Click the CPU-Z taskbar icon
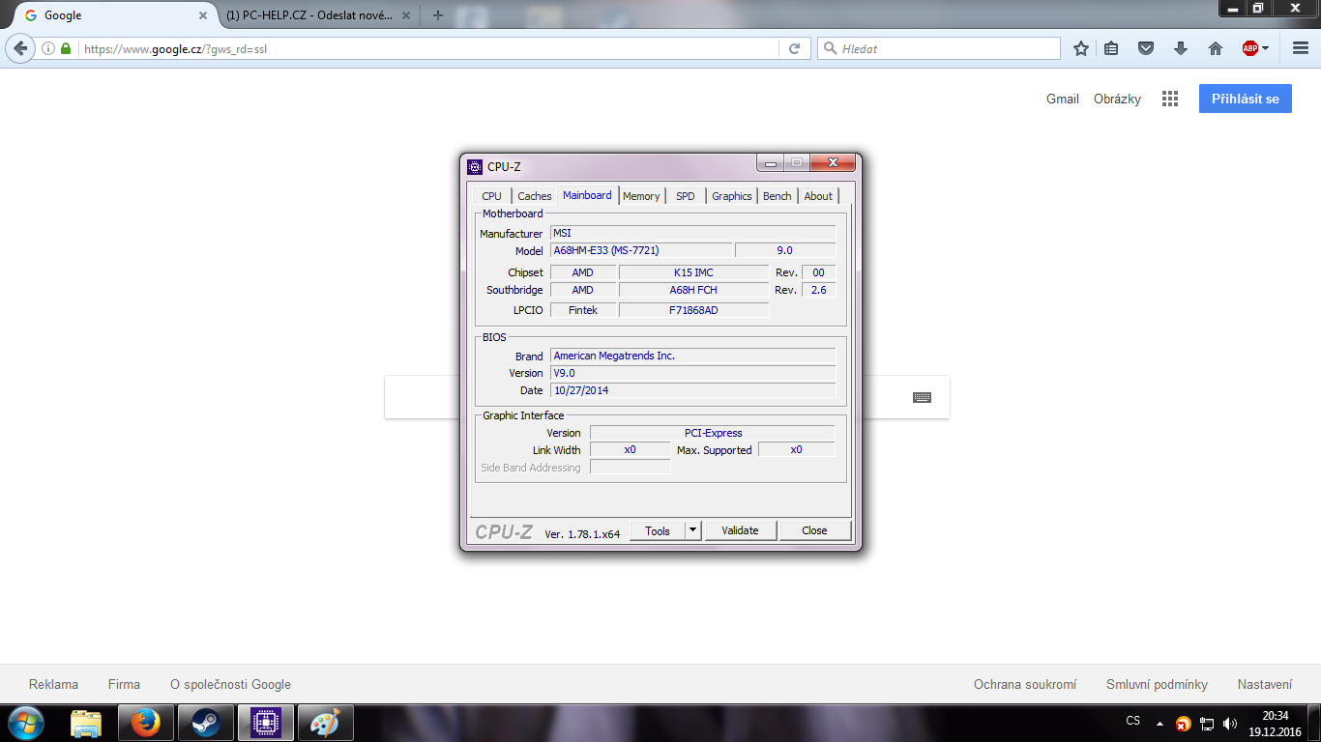 coord(266,723)
